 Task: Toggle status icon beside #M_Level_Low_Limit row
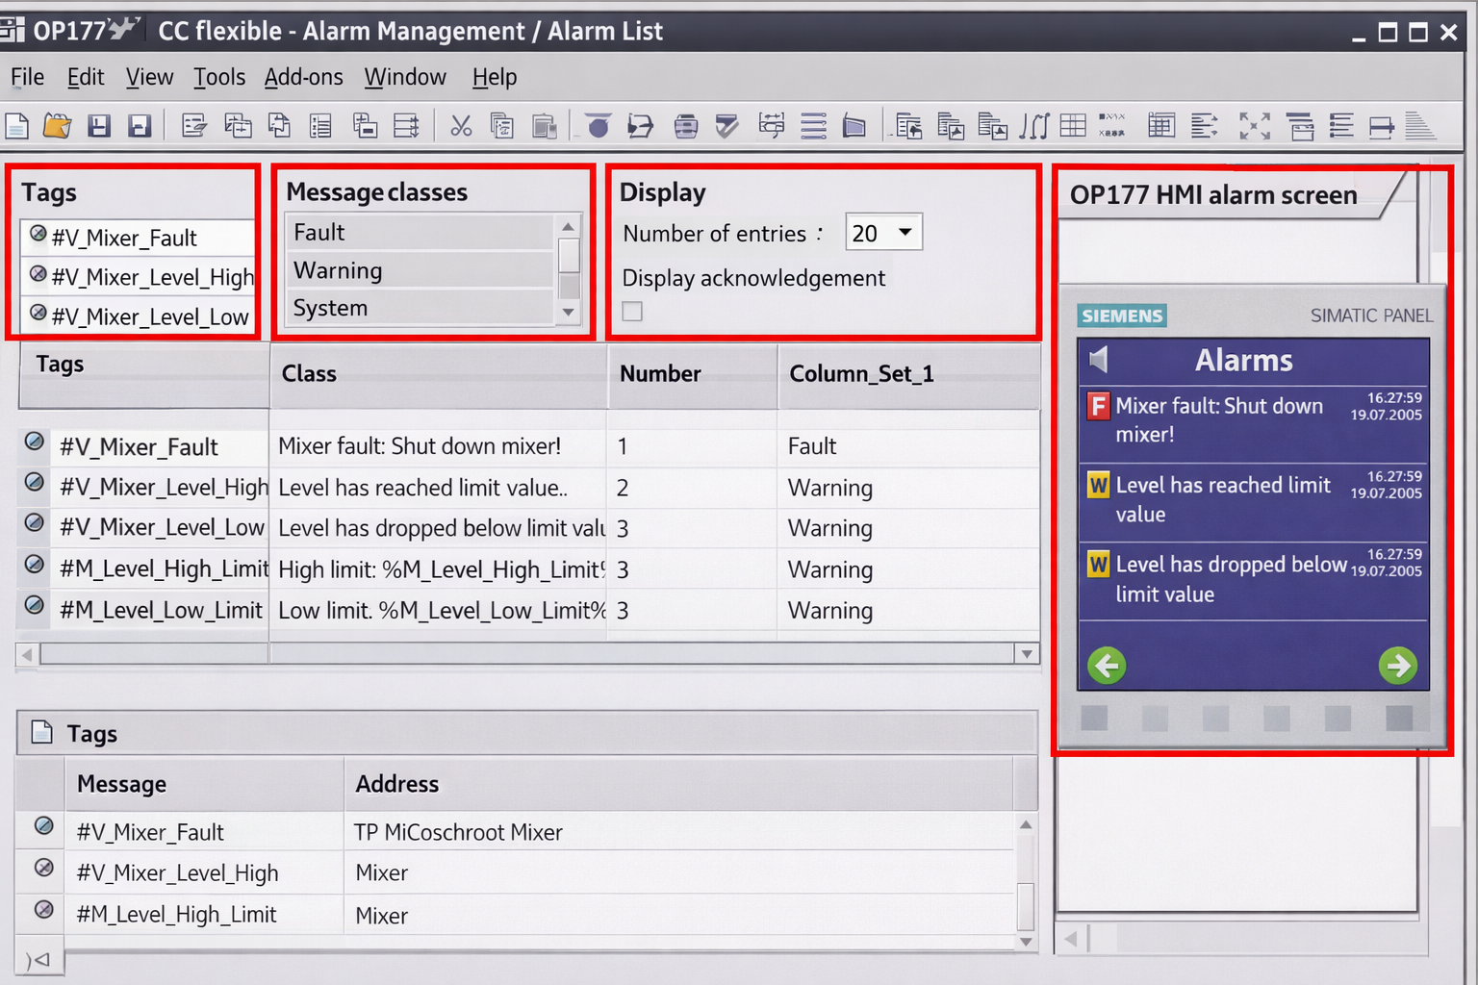pyautogui.click(x=35, y=605)
